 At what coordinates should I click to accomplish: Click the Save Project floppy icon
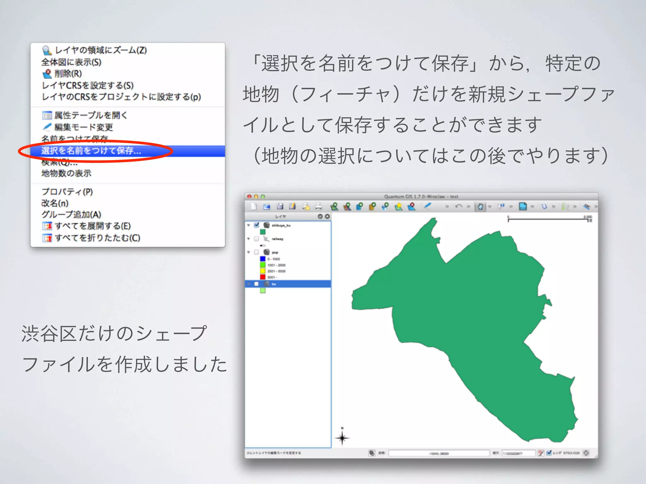coord(280,207)
